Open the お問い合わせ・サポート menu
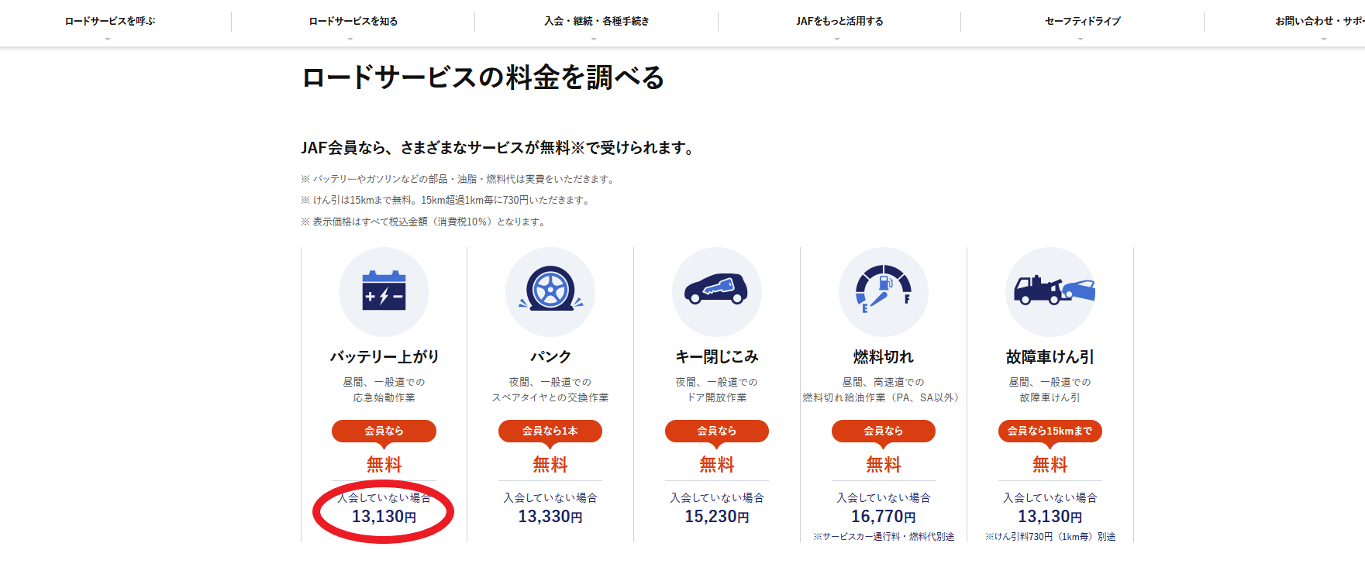 (1319, 22)
